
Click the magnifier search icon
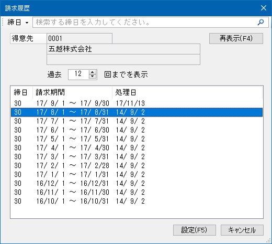(x=260, y=22)
